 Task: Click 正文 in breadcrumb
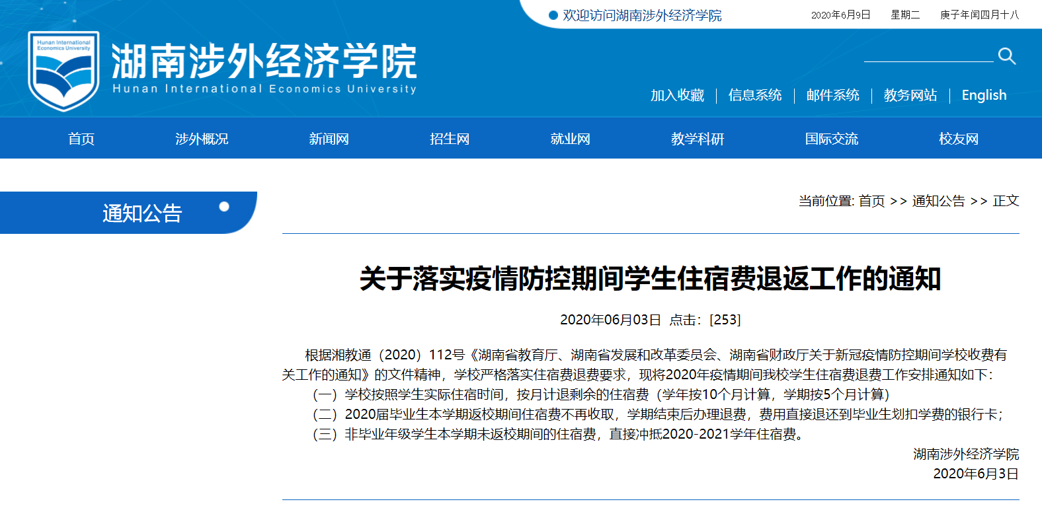coord(1006,201)
